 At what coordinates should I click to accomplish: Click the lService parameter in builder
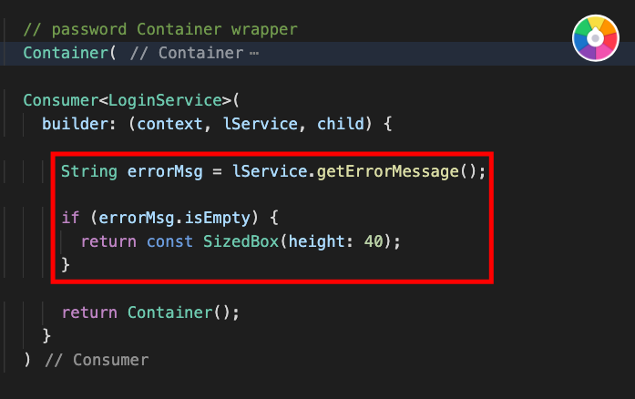(x=260, y=124)
